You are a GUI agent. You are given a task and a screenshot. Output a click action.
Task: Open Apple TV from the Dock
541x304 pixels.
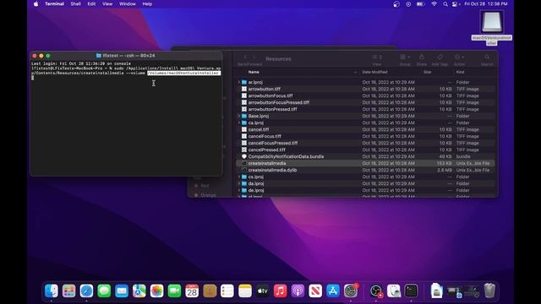pyautogui.click(x=263, y=290)
